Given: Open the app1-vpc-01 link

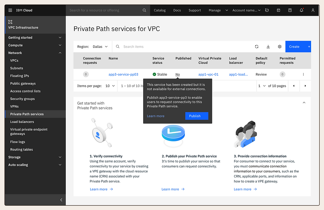Looking at the screenshot, I should pos(208,74).
